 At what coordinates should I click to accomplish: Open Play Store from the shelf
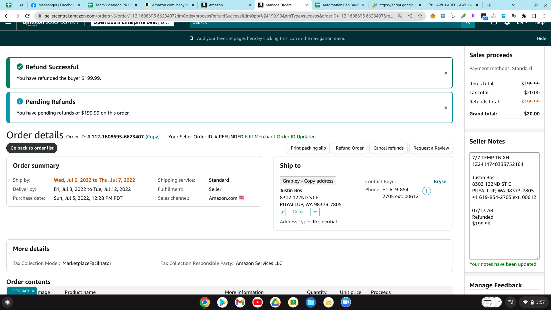click(x=222, y=302)
